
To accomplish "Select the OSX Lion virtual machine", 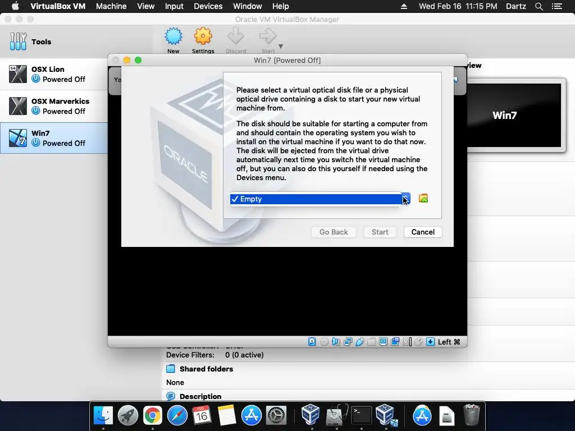I will 54,75.
